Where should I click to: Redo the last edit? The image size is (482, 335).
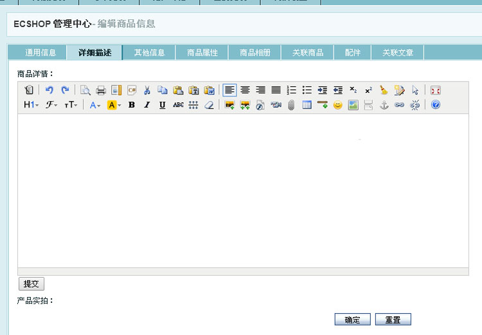tap(65, 90)
